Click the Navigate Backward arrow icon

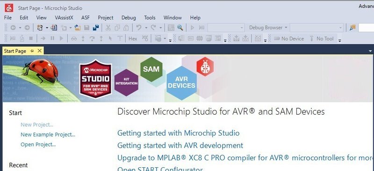point(13,27)
